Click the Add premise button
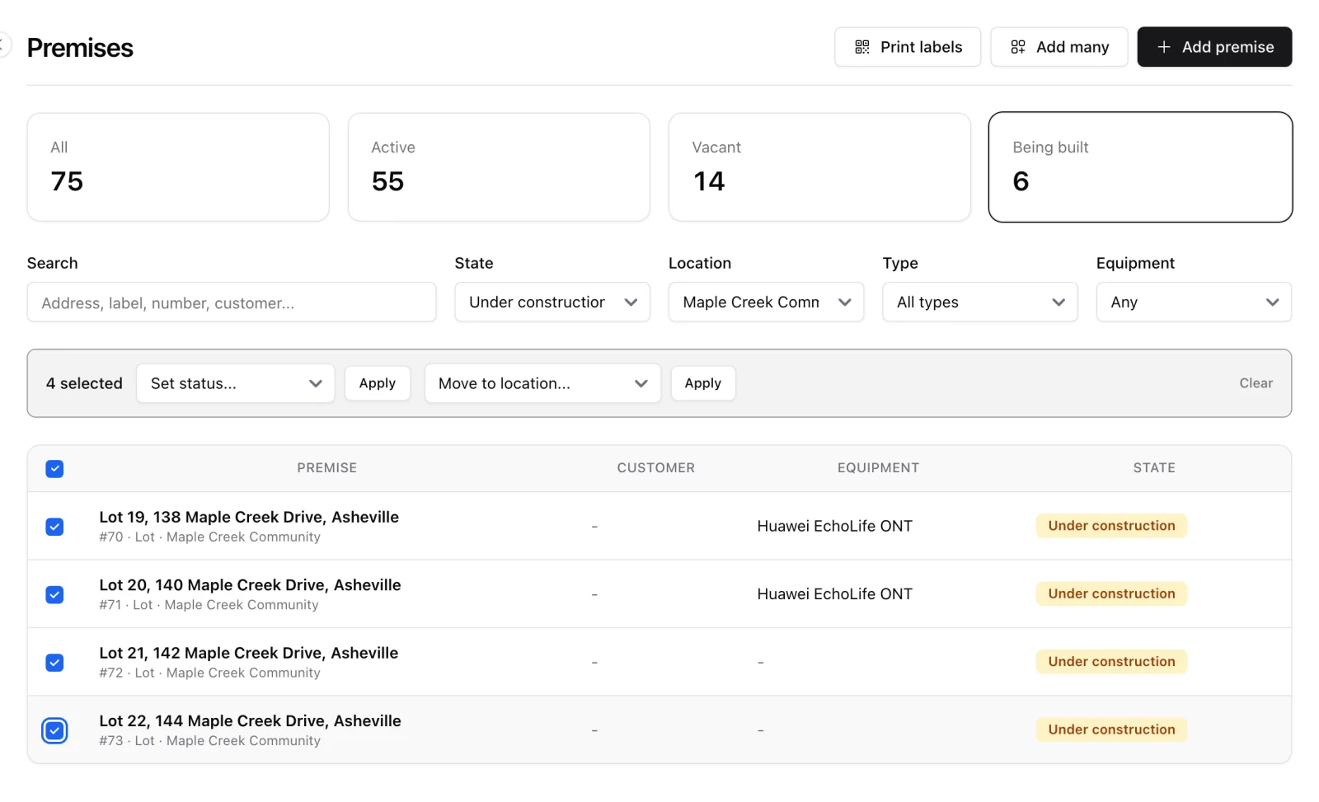The image size is (1319, 802). click(1214, 47)
